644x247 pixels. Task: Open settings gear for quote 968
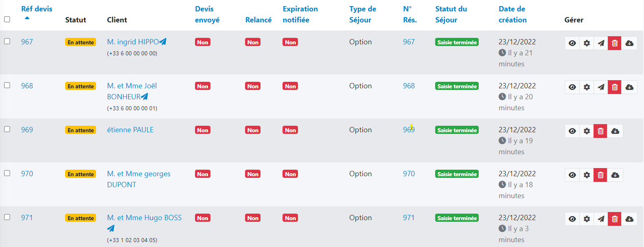(x=587, y=87)
